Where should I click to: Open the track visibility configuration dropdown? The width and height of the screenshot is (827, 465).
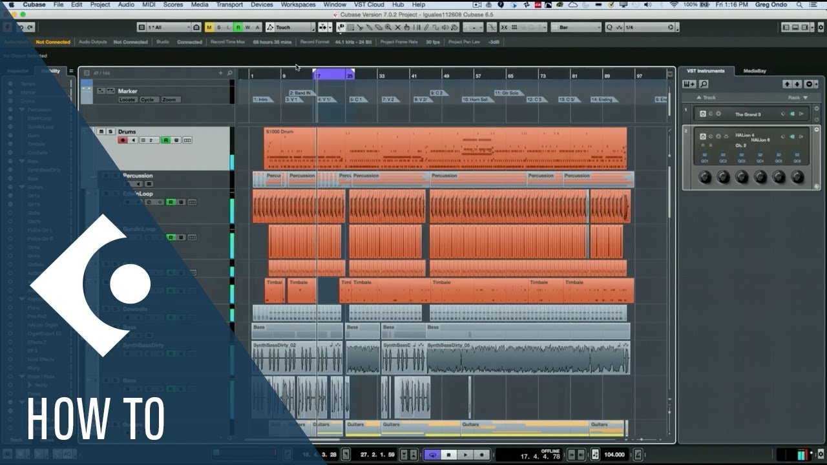click(x=169, y=27)
